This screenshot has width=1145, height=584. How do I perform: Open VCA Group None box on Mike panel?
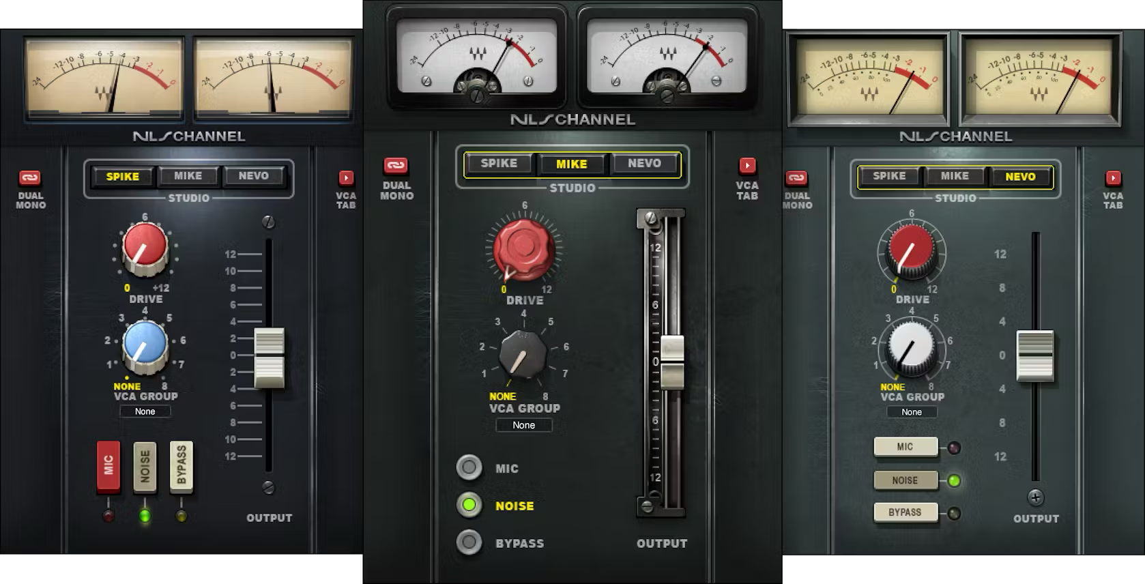523,425
